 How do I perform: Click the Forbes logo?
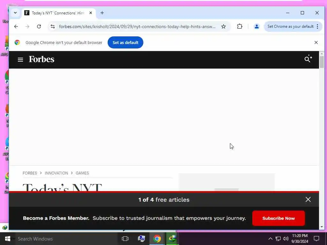(42, 59)
